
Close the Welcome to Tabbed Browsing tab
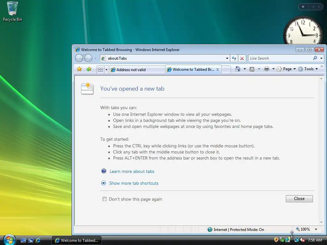click(x=217, y=69)
